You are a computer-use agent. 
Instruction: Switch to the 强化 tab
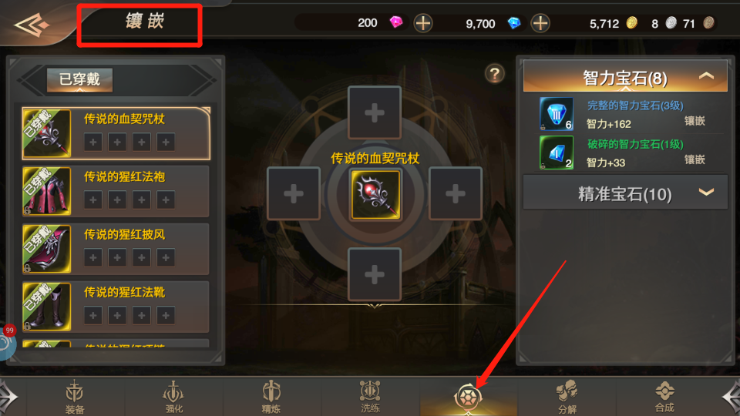(173, 398)
